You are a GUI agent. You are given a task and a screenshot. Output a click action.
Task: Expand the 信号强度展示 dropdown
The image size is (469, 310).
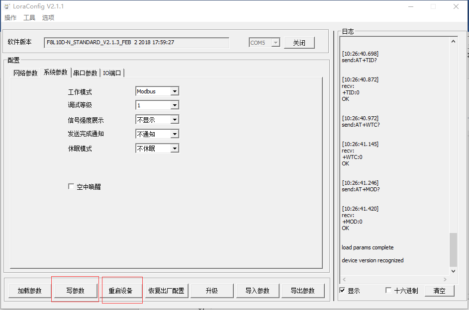(175, 120)
